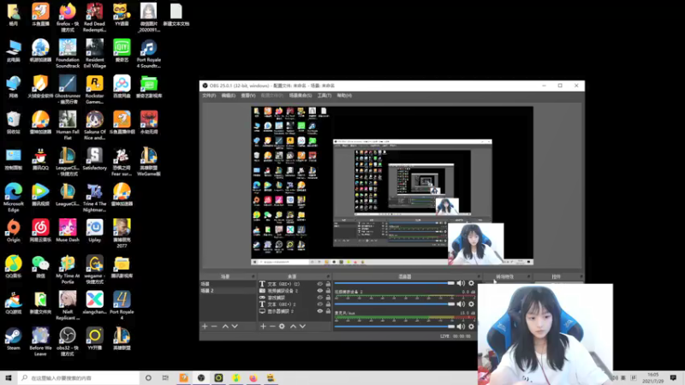Open settings gear for 麦克风/Aux mixer track
The height and width of the screenshot is (385, 685).
pos(472,327)
